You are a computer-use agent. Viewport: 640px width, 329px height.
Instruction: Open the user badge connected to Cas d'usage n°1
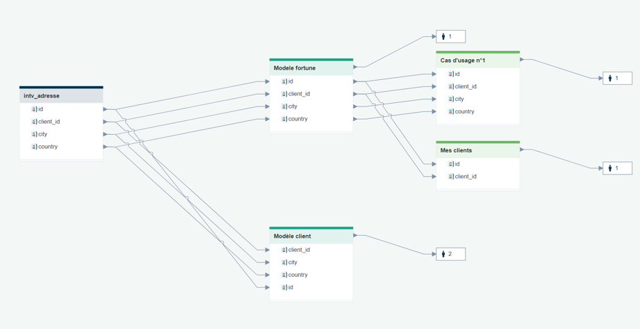(618, 78)
